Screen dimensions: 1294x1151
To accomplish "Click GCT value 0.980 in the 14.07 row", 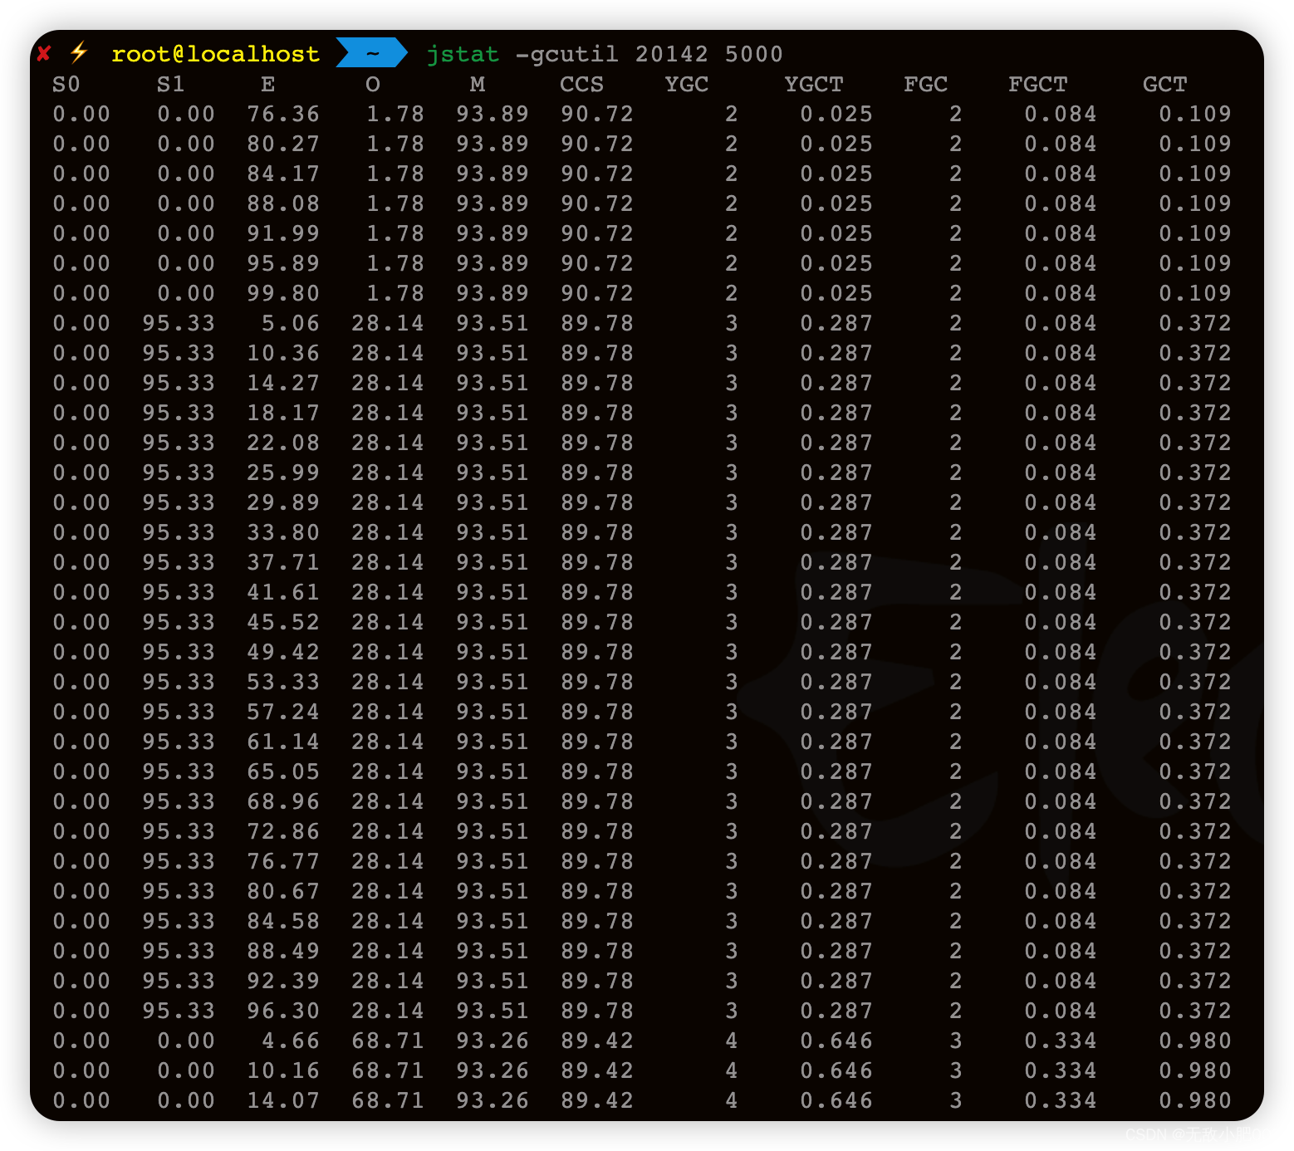I will pyautogui.click(x=1195, y=1100).
